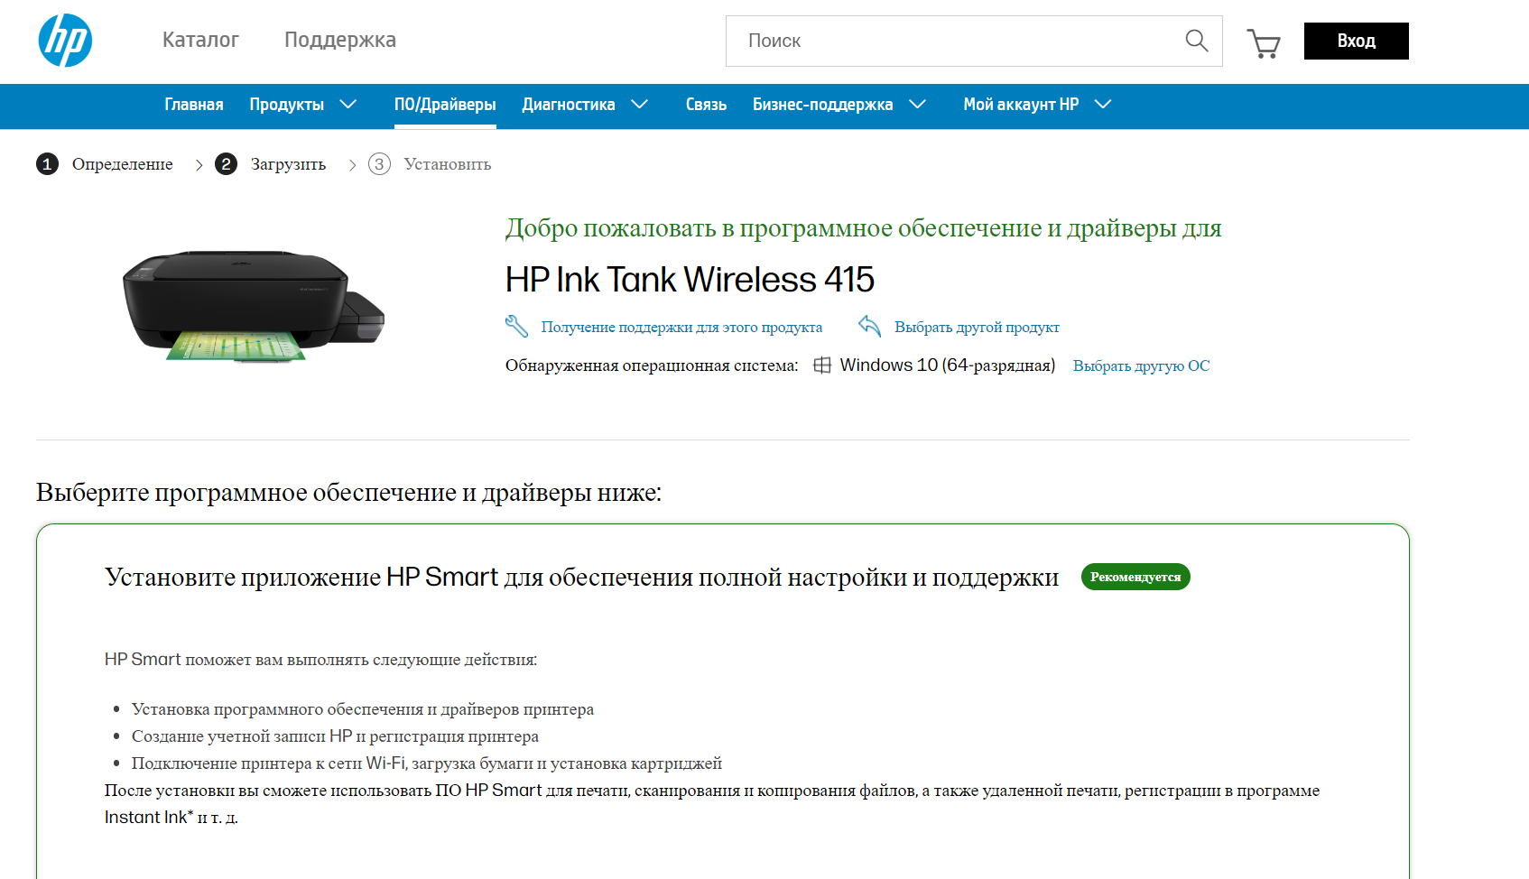Screen dimensions: 1529x879
Task: Click the HP Ink Tank Wireless 415 title
Action: (690, 280)
